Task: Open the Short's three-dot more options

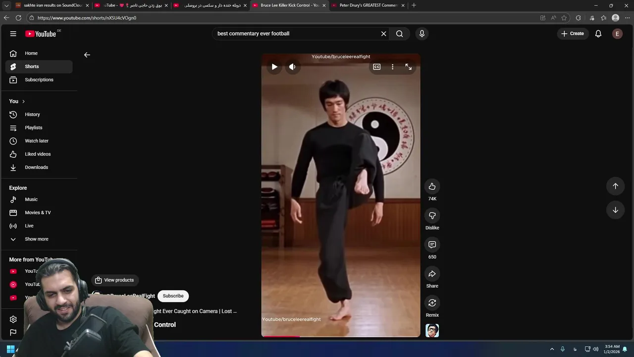Action: pos(393,67)
